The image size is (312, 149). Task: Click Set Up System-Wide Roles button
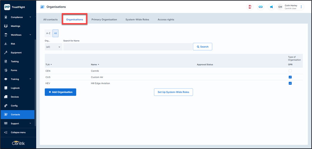point(173,92)
